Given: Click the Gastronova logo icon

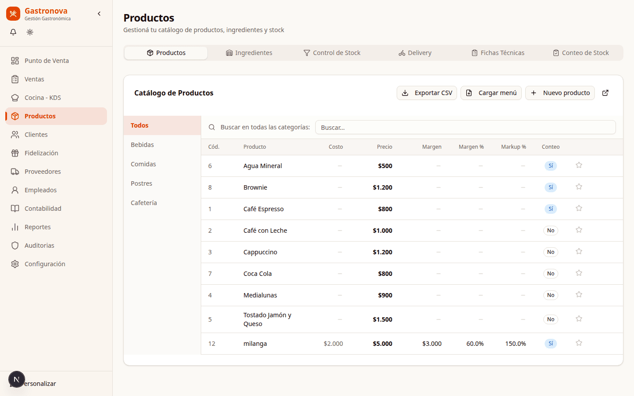Looking at the screenshot, I should pyautogui.click(x=13, y=14).
